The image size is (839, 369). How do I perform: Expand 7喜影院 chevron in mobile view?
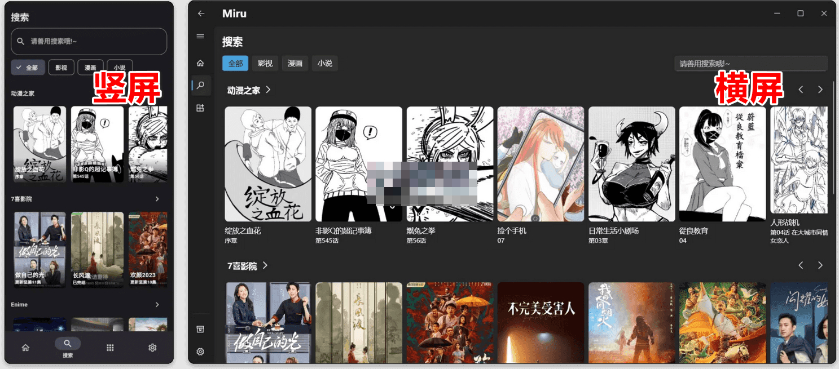click(x=157, y=199)
